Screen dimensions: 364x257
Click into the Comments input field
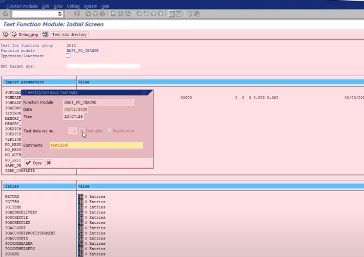tap(96, 145)
